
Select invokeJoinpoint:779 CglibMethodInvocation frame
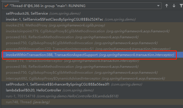coord(92,31)
